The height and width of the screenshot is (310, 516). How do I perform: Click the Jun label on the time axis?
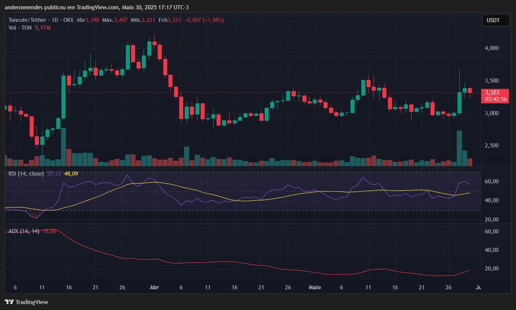tap(479, 287)
